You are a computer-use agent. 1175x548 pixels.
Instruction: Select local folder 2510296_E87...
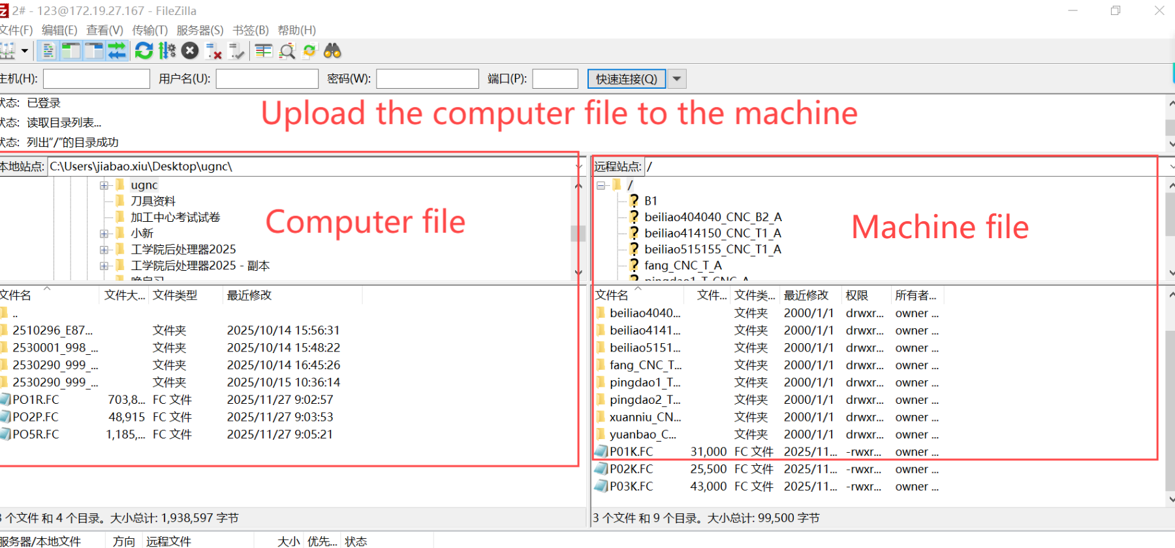pyautogui.click(x=52, y=330)
